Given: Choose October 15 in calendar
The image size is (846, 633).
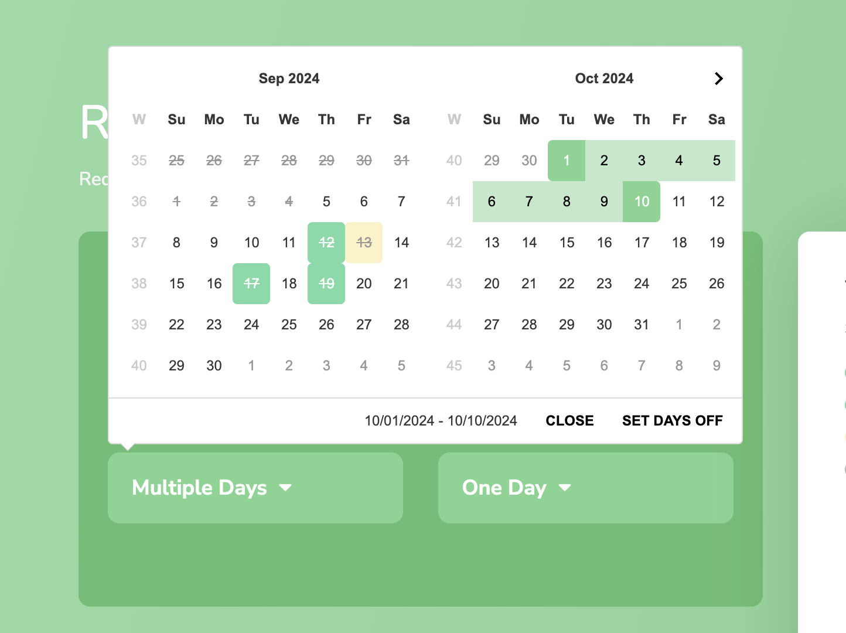Looking at the screenshot, I should pos(567,243).
